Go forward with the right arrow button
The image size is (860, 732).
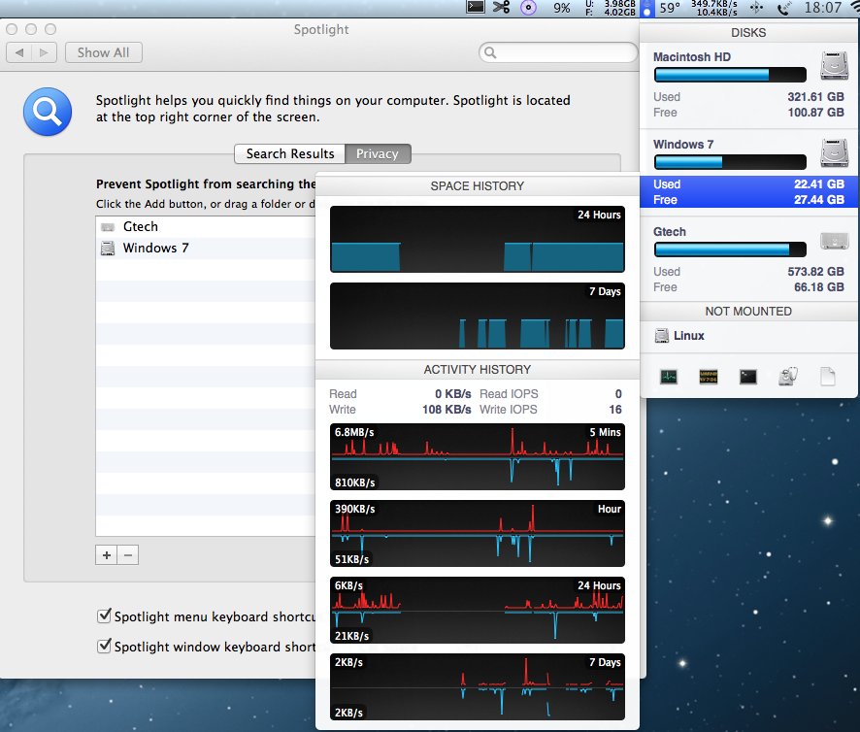point(45,52)
